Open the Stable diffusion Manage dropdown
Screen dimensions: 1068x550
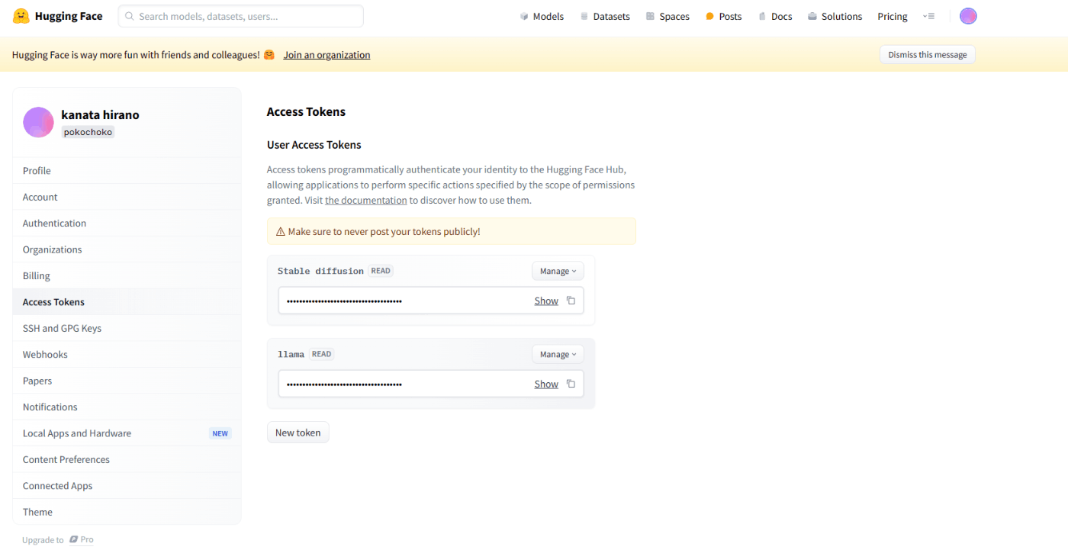point(558,271)
